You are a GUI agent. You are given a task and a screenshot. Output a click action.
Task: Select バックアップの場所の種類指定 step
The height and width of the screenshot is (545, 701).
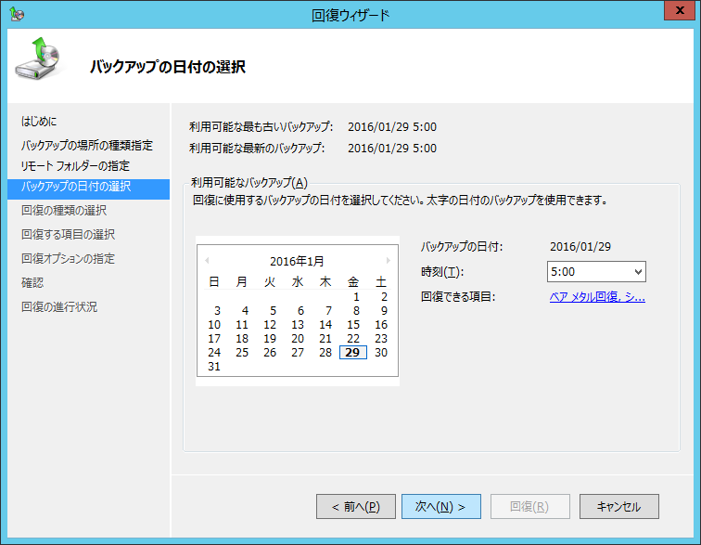[x=87, y=146]
